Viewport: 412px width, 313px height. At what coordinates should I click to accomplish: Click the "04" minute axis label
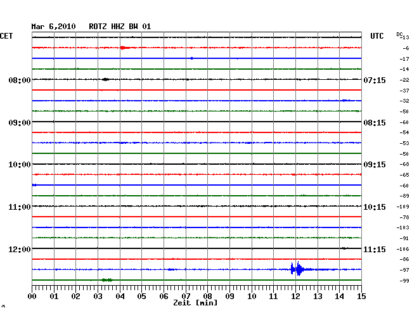tap(120, 297)
